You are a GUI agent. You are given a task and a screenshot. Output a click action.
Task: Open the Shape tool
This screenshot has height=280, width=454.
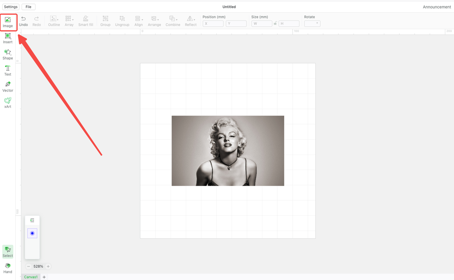pos(8,54)
